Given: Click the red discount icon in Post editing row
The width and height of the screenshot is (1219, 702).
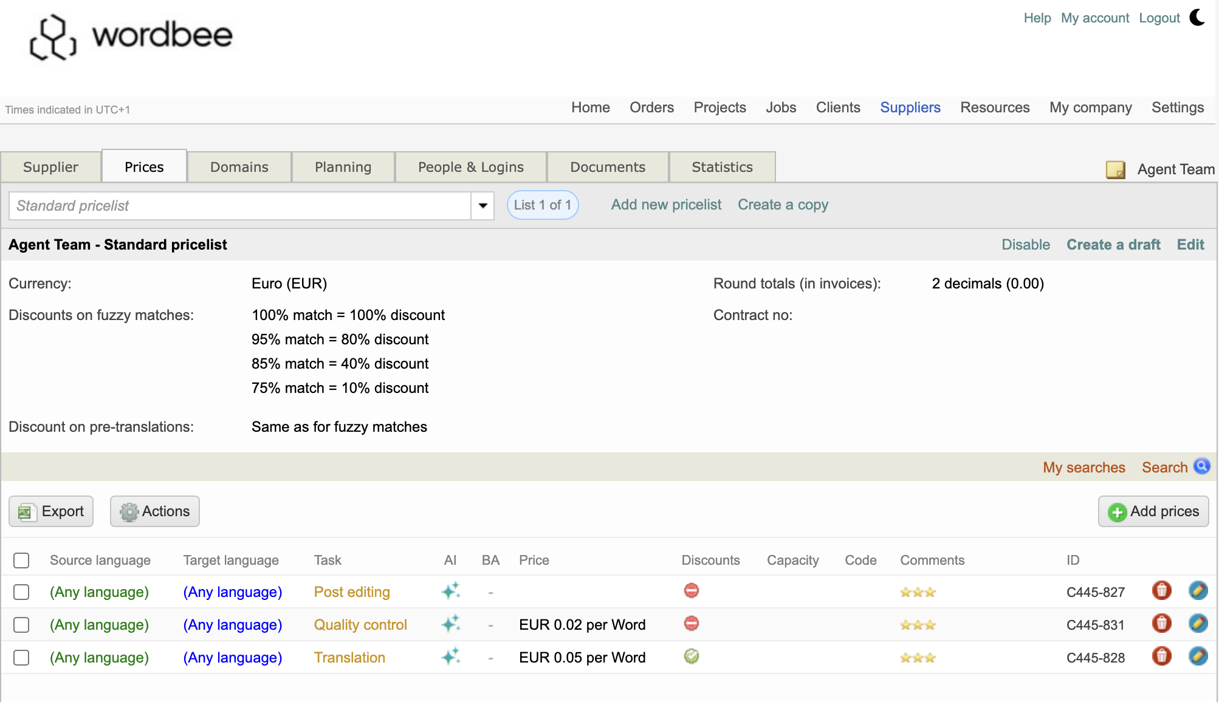Looking at the screenshot, I should click(x=691, y=591).
